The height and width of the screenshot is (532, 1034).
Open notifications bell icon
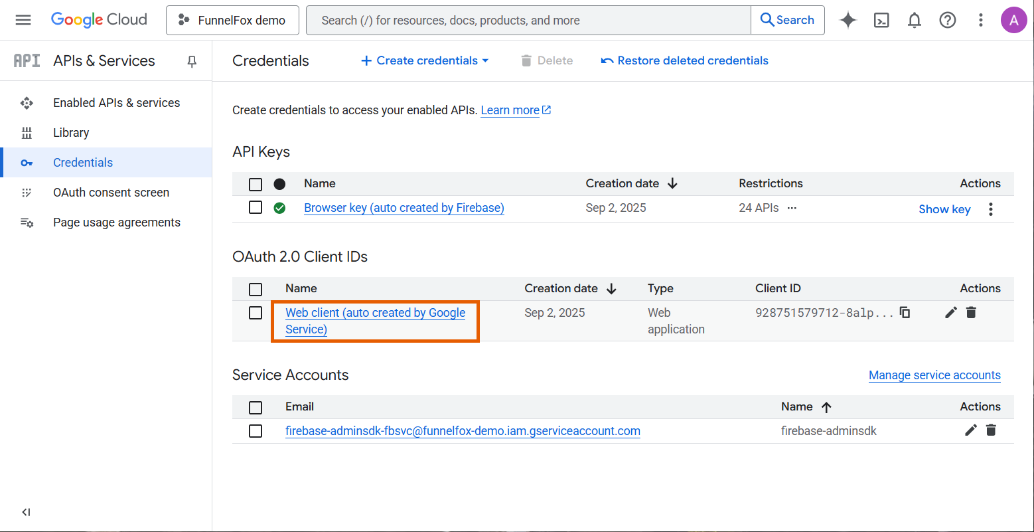915,20
